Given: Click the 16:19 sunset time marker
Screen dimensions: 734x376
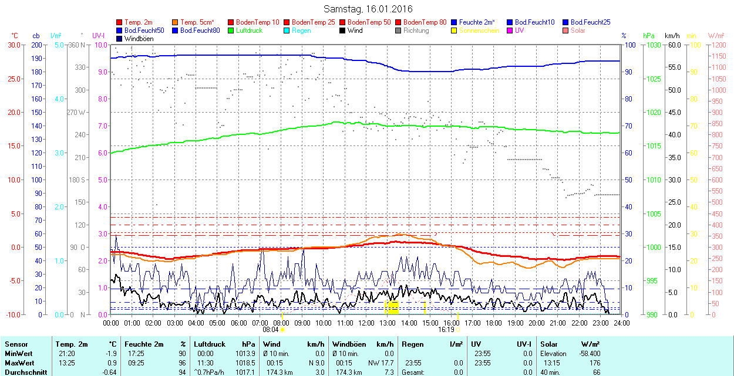Looking at the screenshot, I should pos(446,330).
